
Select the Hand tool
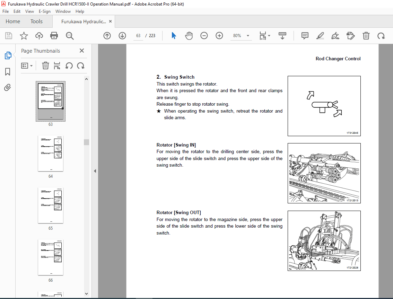tap(189, 35)
